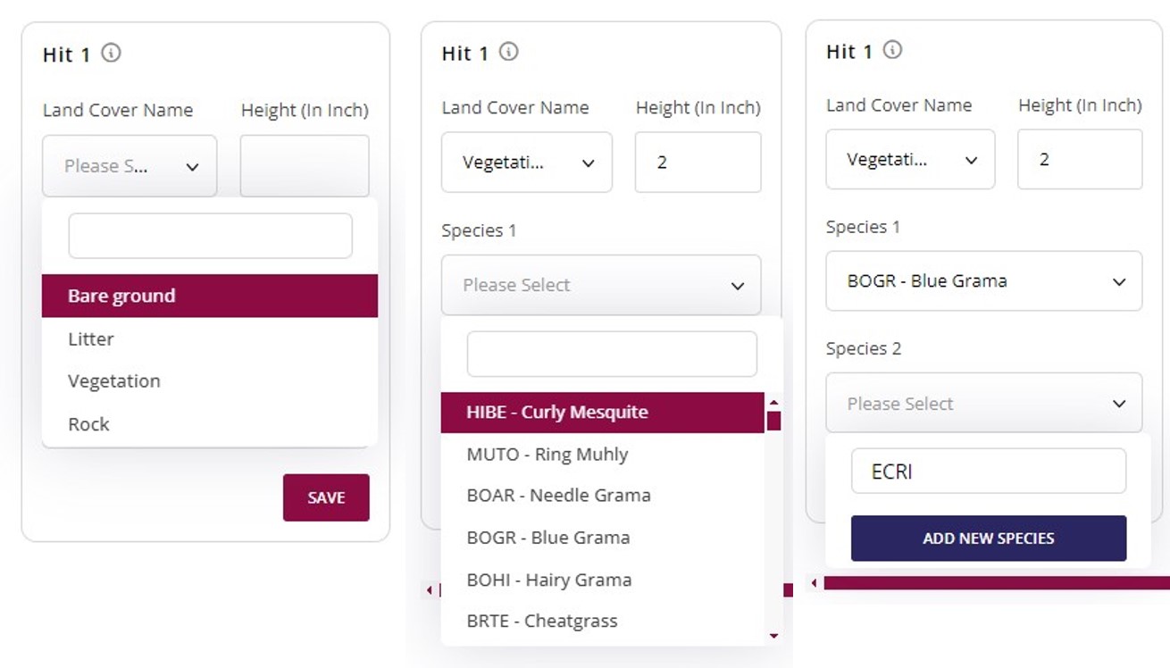Viewport: 1170px width, 668px height.
Task: Choose Litter from land cover list
Action: [x=91, y=338]
